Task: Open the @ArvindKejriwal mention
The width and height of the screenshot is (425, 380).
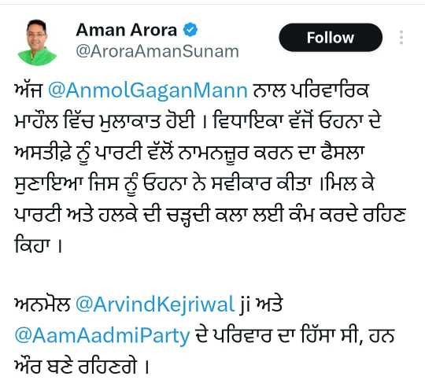Action: (155, 304)
